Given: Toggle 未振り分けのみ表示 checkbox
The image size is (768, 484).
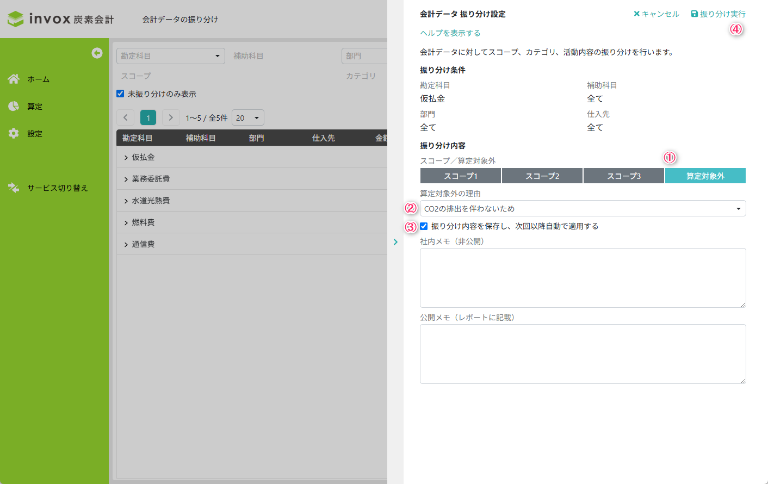Looking at the screenshot, I should pos(120,94).
